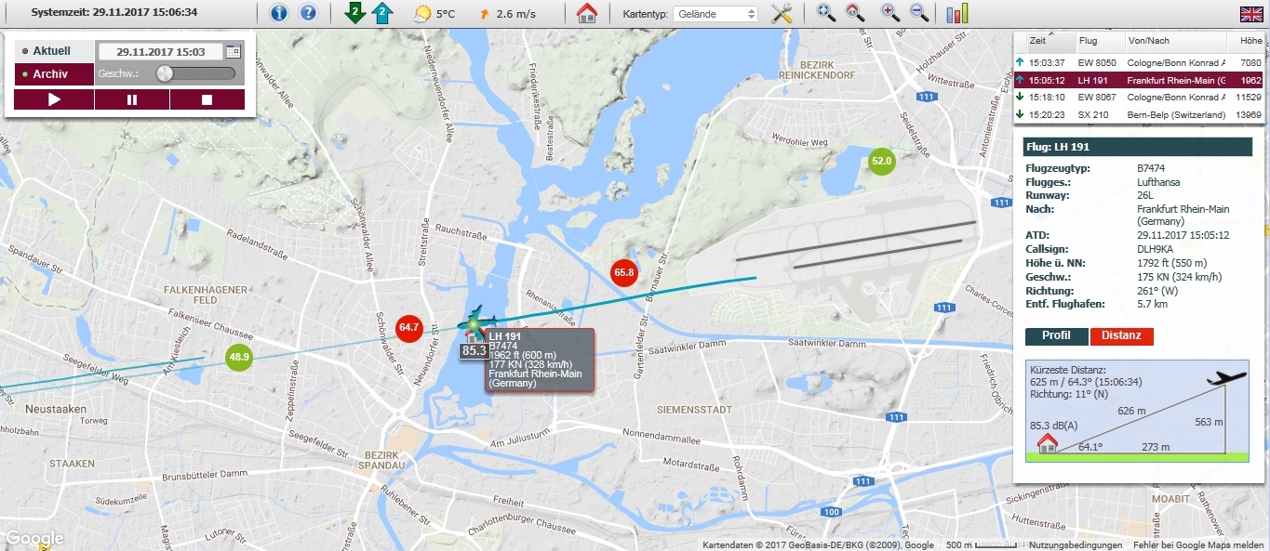The height and width of the screenshot is (551, 1270).
Task: Toggle the green arrivals arrow counter
Action: tap(354, 13)
